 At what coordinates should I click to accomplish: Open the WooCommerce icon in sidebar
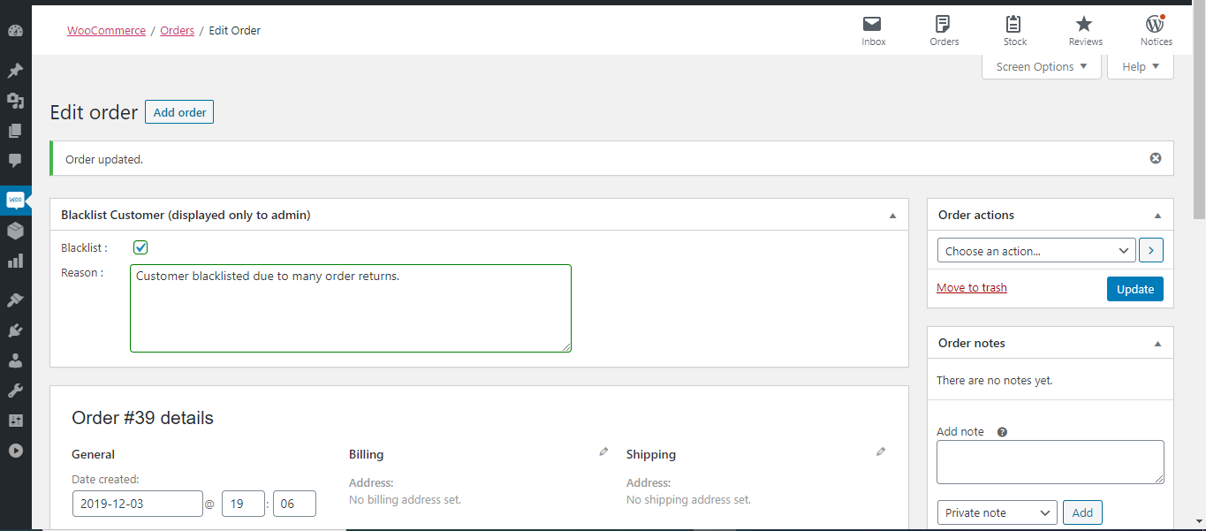[x=15, y=201]
